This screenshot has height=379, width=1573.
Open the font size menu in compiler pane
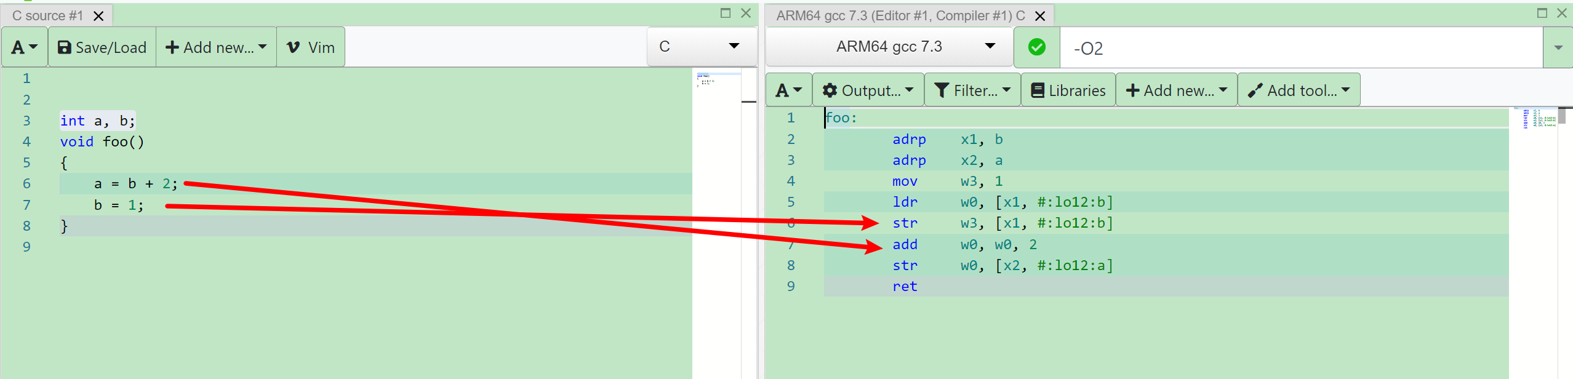coord(789,90)
